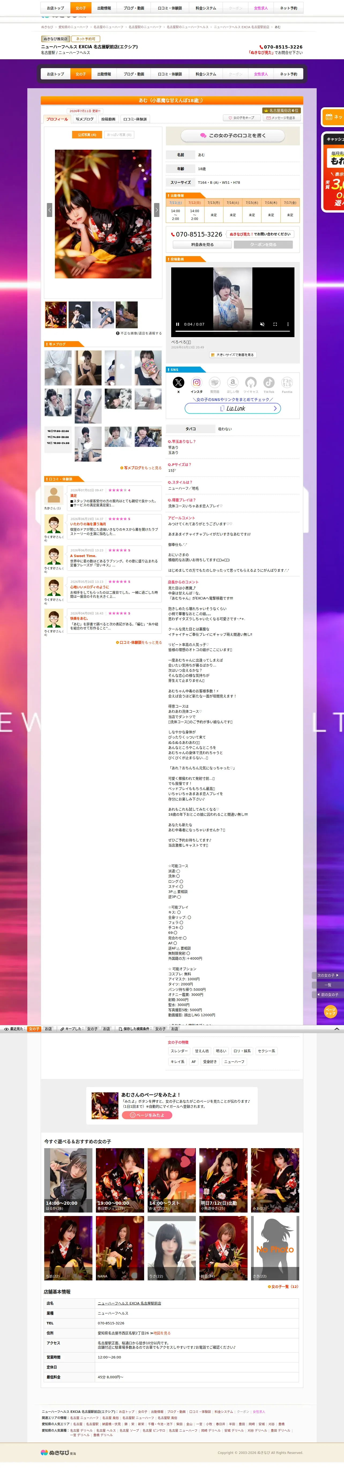Switch to the 投稿動画 profile tab
Screen dimensions: 344x1470
(x=109, y=119)
